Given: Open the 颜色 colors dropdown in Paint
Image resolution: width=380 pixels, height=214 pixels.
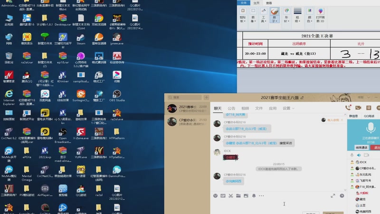Looking at the screenshot, I should tap(310, 19).
